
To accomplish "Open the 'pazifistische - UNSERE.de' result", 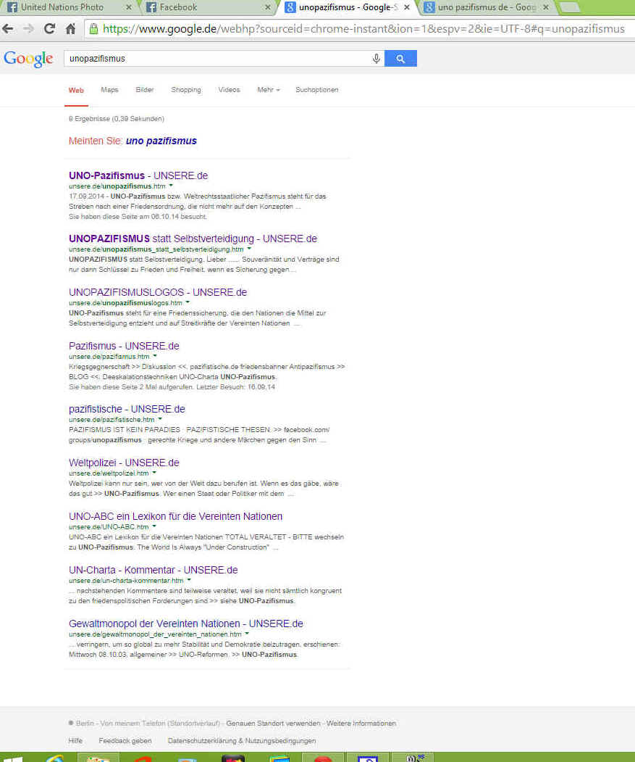I will [x=127, y=409].
